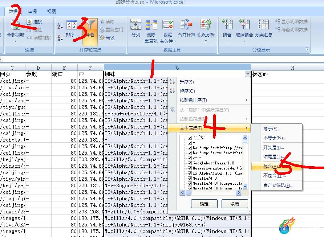324x237 pixels.
Task: Expand the 数据有效性 dropdown arrow
Action: [x=175, y=41]
